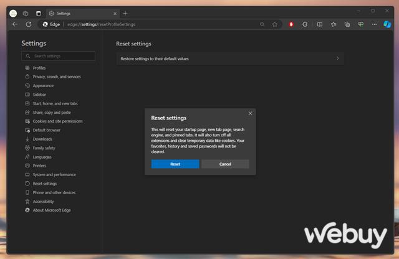Close the Settings tab

tap(115, 14)
